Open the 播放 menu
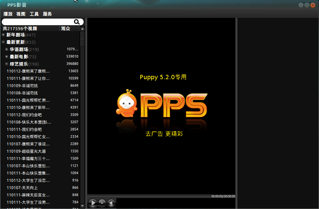The width and height of the screenshot is (319, 209). click(8, 14)
